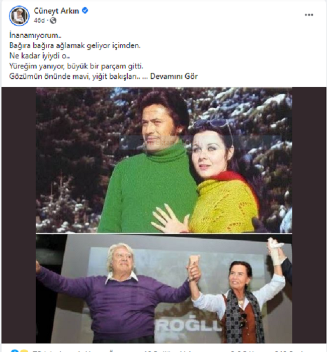Open the 46d post timestamp
Viewport: 327px width, 352px height.
tap(39, 21)
